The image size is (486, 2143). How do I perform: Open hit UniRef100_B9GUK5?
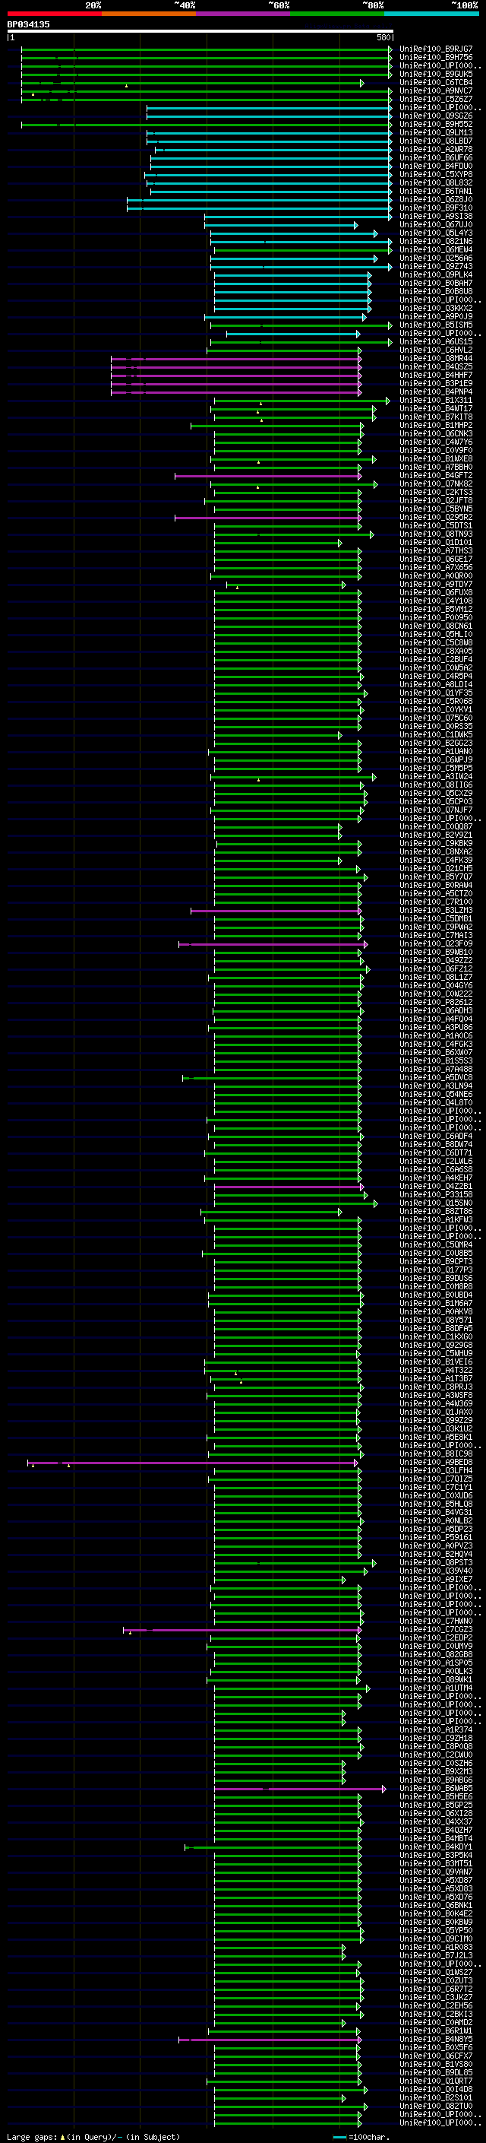(x=436, y=74)
